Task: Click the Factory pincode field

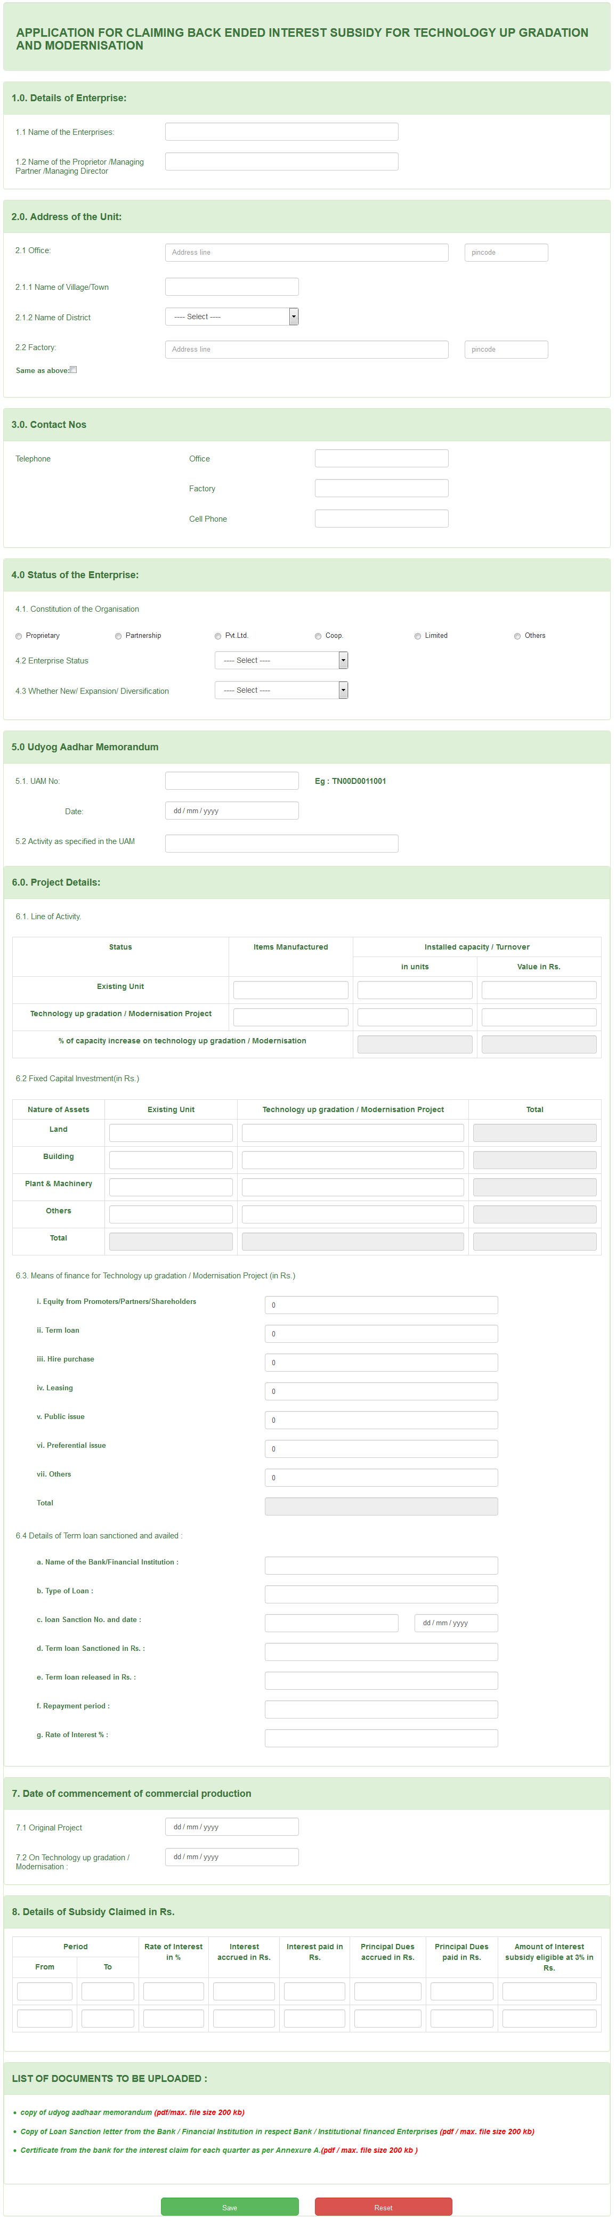Action: pos(506,349)
